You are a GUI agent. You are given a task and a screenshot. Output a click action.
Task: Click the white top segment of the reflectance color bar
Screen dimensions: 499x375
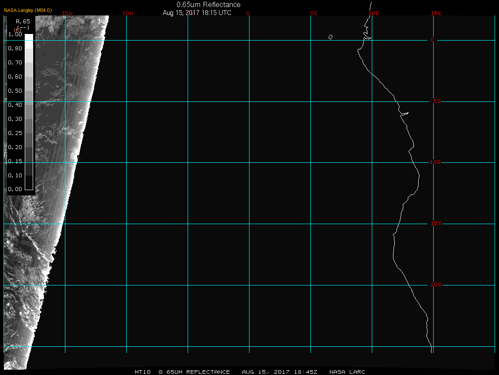click(x=29, y=37)
